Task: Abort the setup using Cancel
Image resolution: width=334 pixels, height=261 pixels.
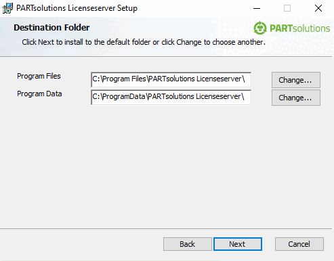Action: pyautogui.click(x=299, y=244)
